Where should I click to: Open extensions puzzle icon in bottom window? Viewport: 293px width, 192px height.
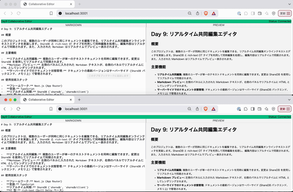point(246,109)
